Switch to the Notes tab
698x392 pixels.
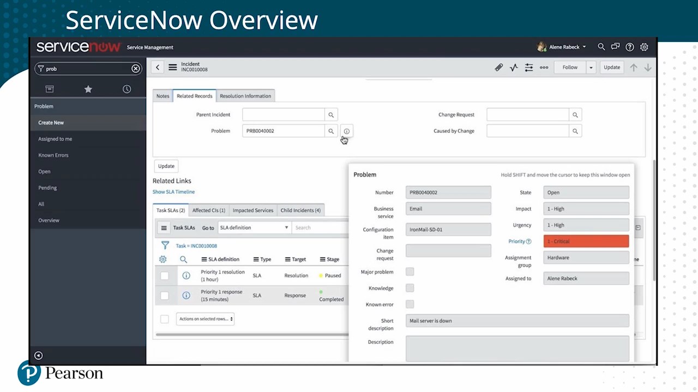point(163,96)
